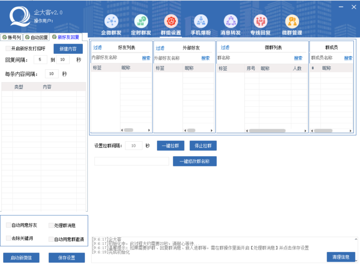Select the 消息转发 toolbar icon
The image size is (360, 264).
click(231, 21)
